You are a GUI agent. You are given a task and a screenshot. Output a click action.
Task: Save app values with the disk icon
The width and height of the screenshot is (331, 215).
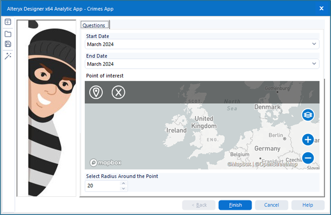[x=8, y=44]
